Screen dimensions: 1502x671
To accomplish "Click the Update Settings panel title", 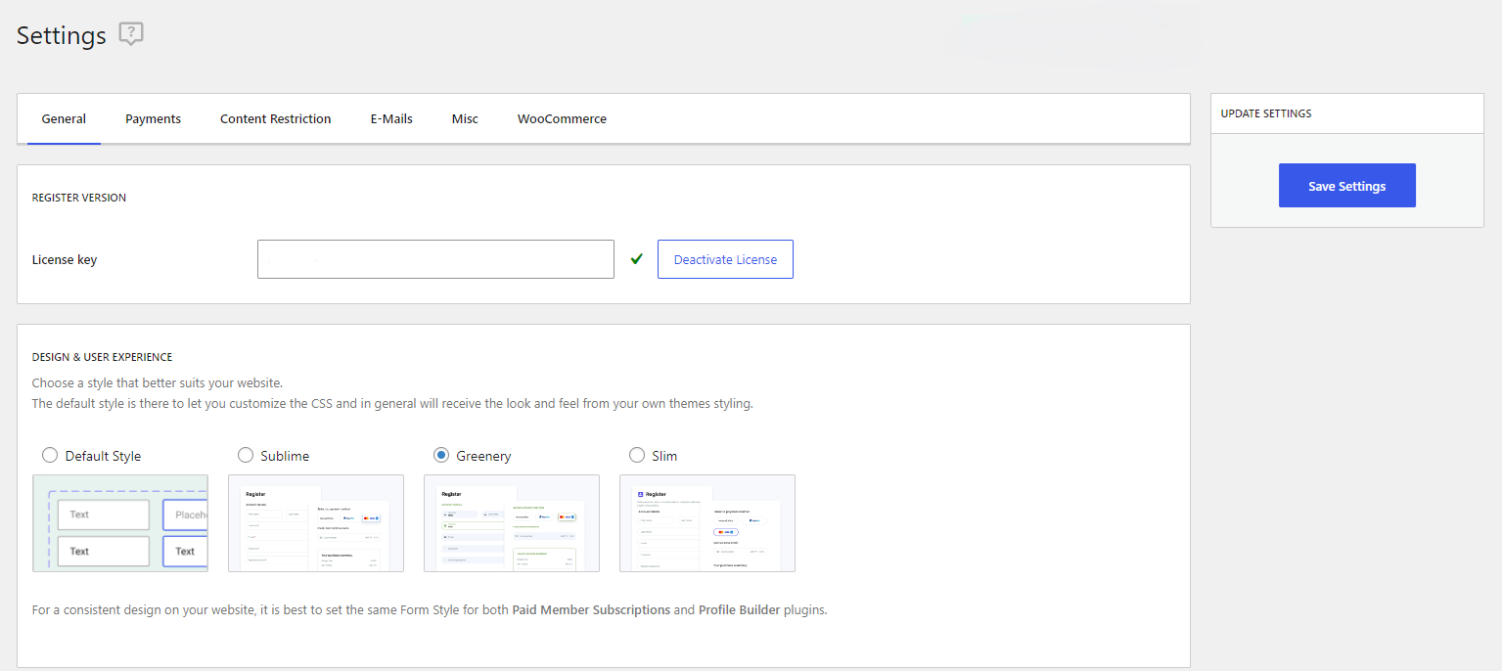I will [x=1266, y=113].
